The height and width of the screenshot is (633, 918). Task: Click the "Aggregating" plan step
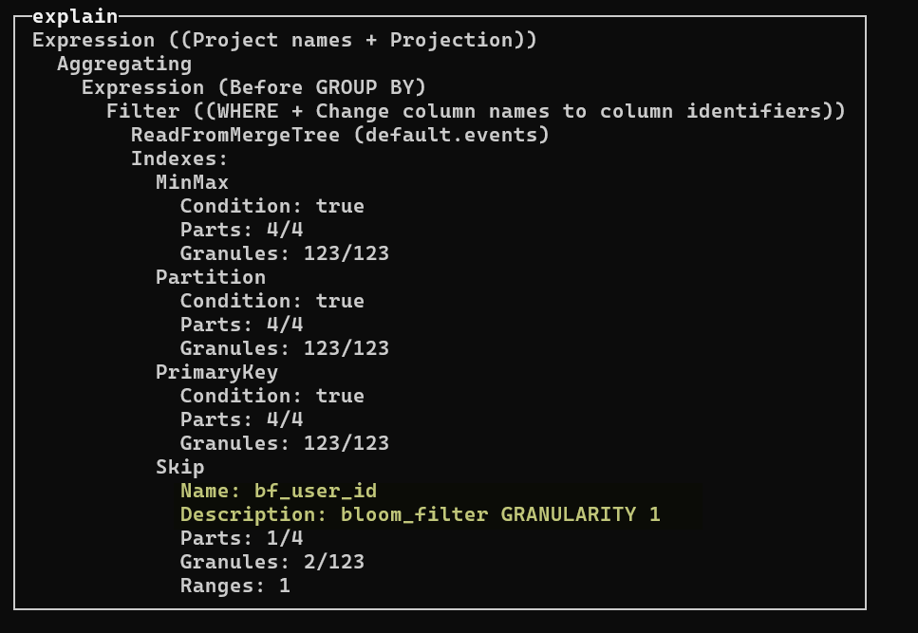pos(124,64)
